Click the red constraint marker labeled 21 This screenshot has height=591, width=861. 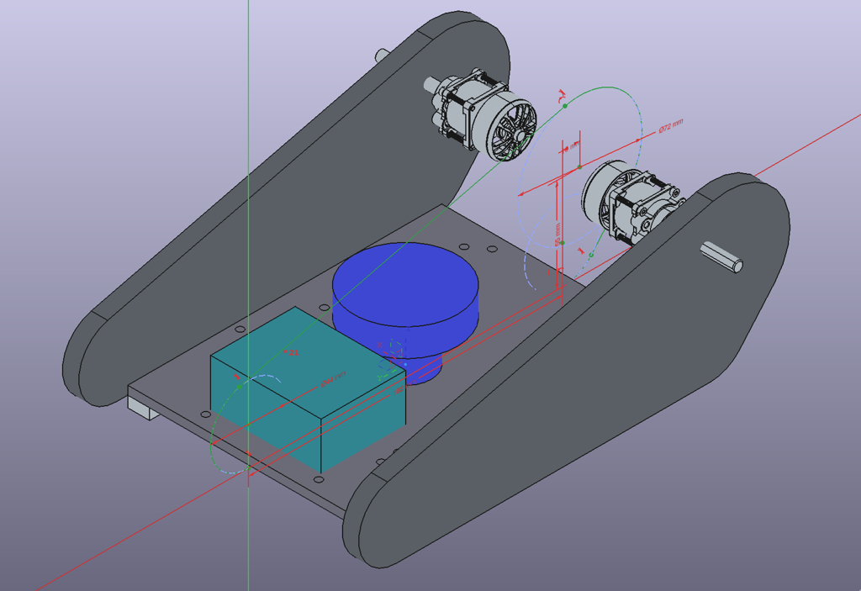click(292, 352)
